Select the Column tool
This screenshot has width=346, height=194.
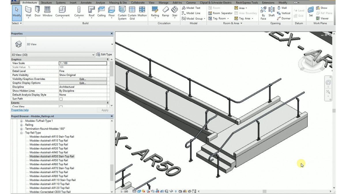click(x=79, y=12)
